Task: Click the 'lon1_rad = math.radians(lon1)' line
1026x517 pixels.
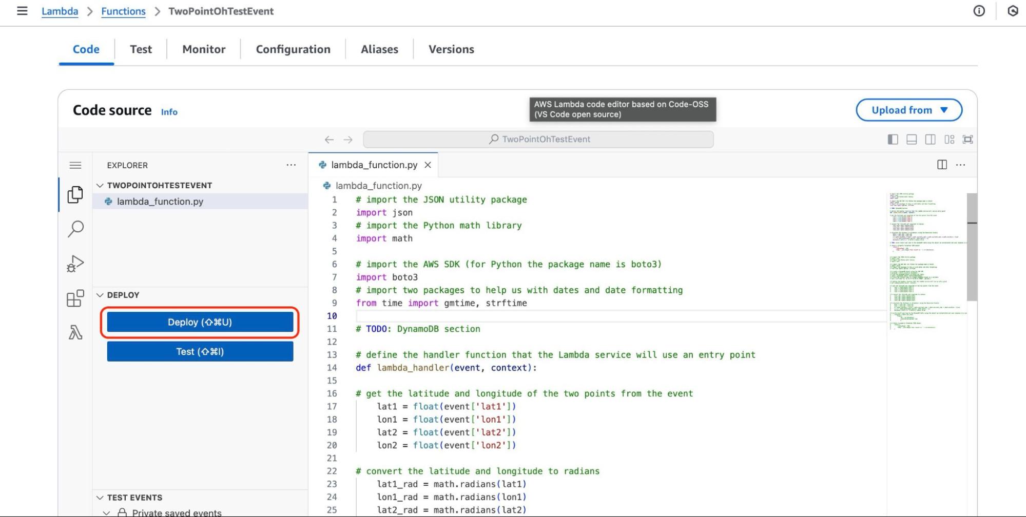Action: (x=452, y=497)
